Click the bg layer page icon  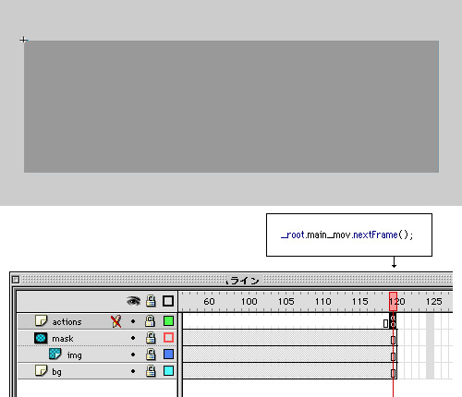[x=41, y=370]
